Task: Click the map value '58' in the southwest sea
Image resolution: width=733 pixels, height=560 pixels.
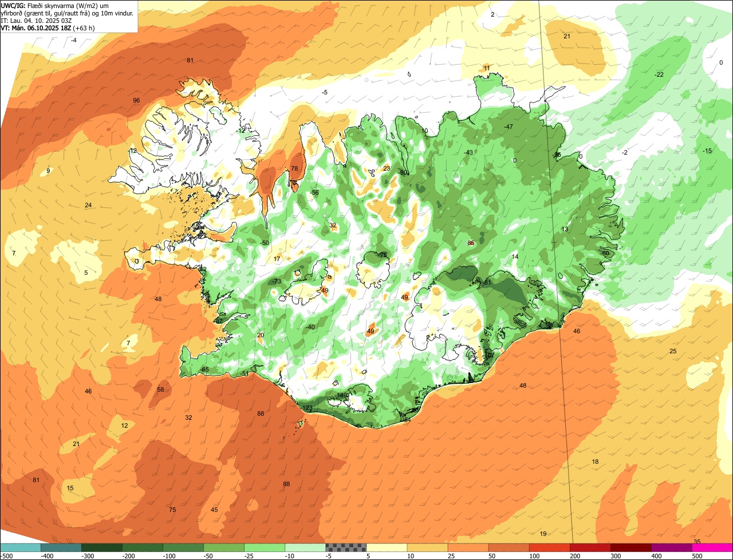Action: point(160,389)
